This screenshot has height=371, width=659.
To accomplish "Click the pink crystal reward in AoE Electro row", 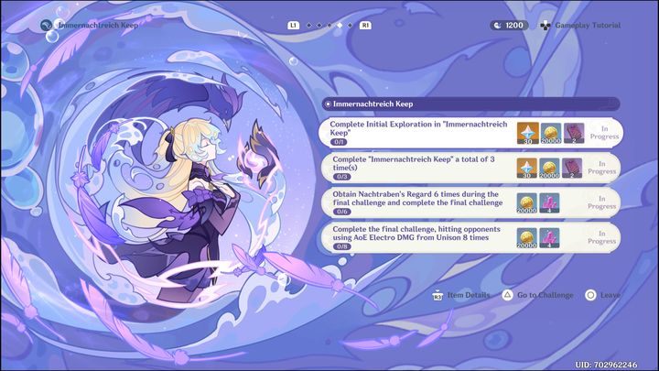I will tap(549, 238).
